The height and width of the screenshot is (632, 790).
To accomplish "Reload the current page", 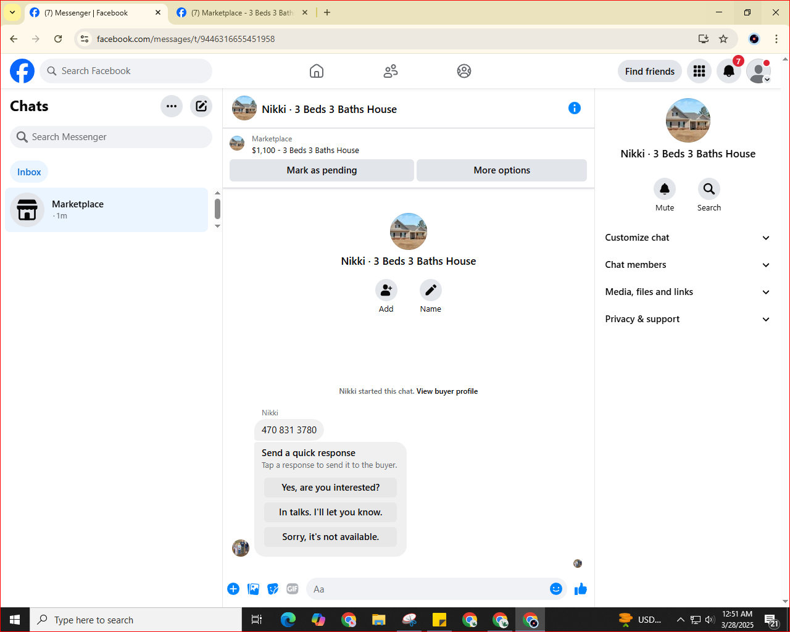I will click(58, 39).
